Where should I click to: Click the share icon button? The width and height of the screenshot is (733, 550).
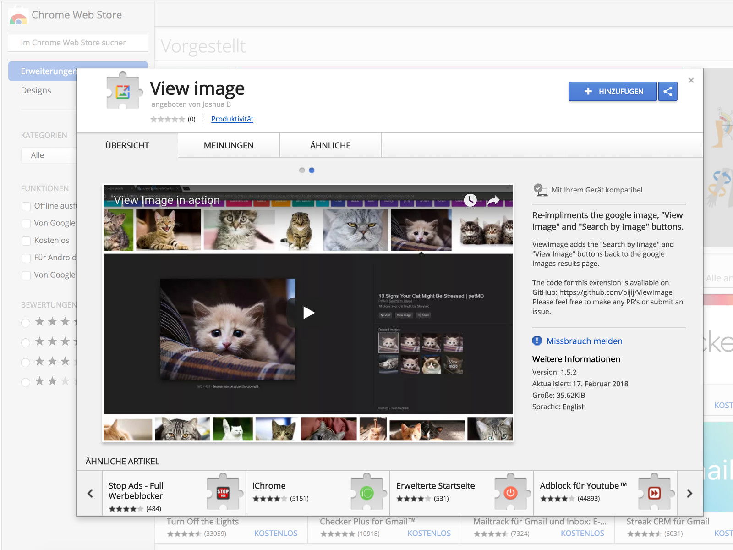(x=668, y=92)
